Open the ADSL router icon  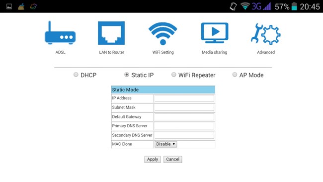pos(60,33)
